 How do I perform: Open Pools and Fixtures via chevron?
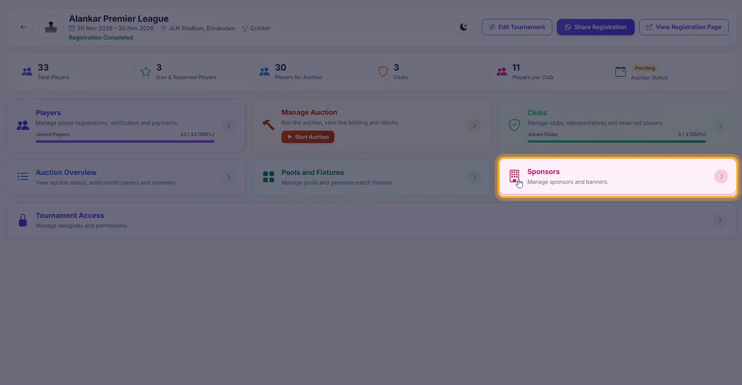474,177
